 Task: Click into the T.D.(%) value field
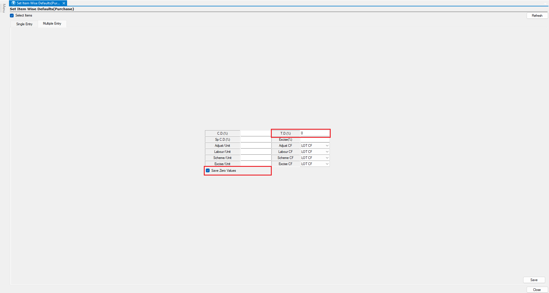pos(315,133)
